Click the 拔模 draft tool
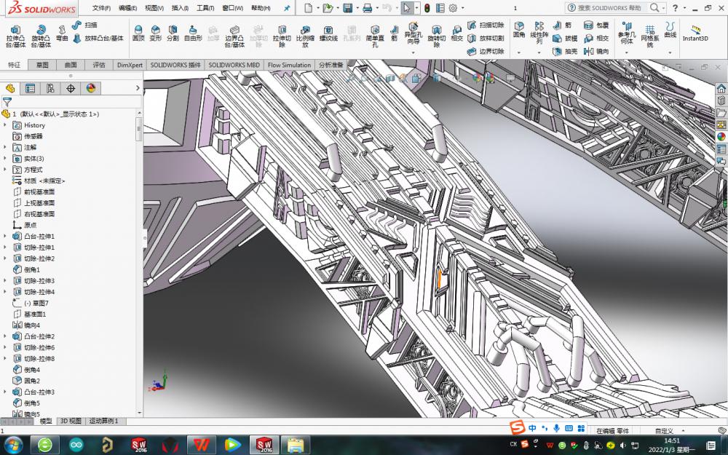 click(566, 38)
